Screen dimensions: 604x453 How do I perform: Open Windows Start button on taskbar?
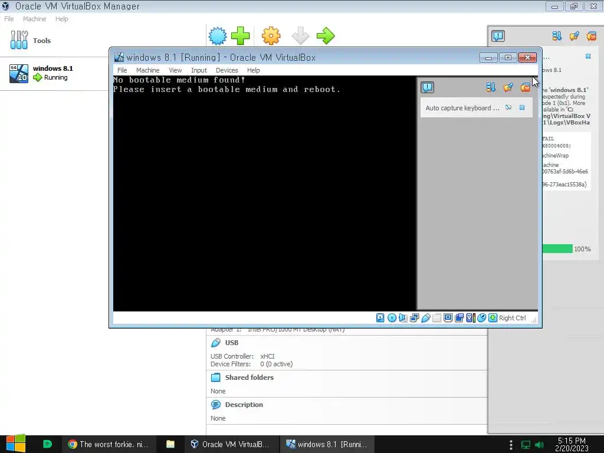[x=16, y=444]
